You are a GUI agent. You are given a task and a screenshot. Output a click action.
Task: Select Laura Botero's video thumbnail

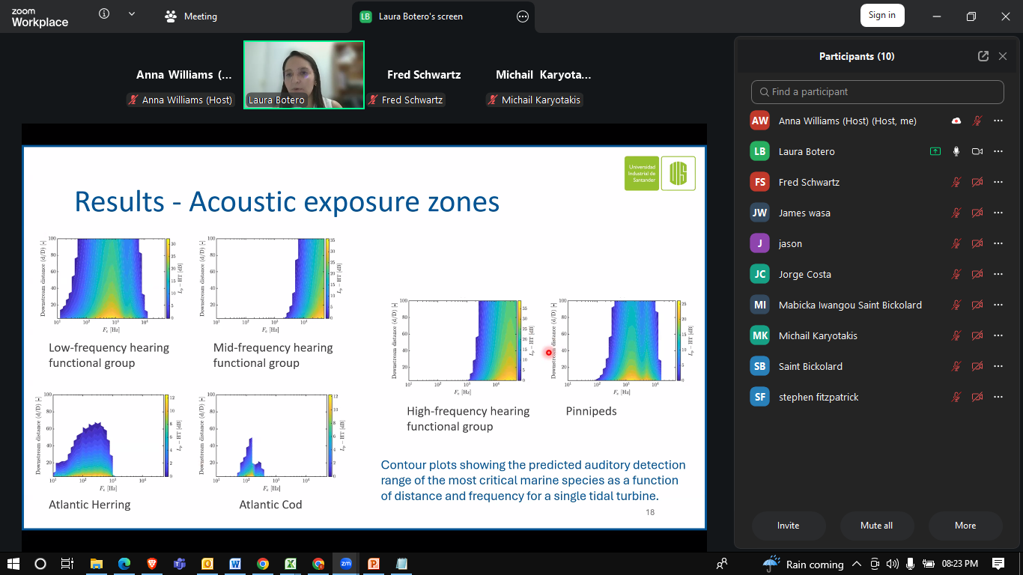click(x=304, y=75)
